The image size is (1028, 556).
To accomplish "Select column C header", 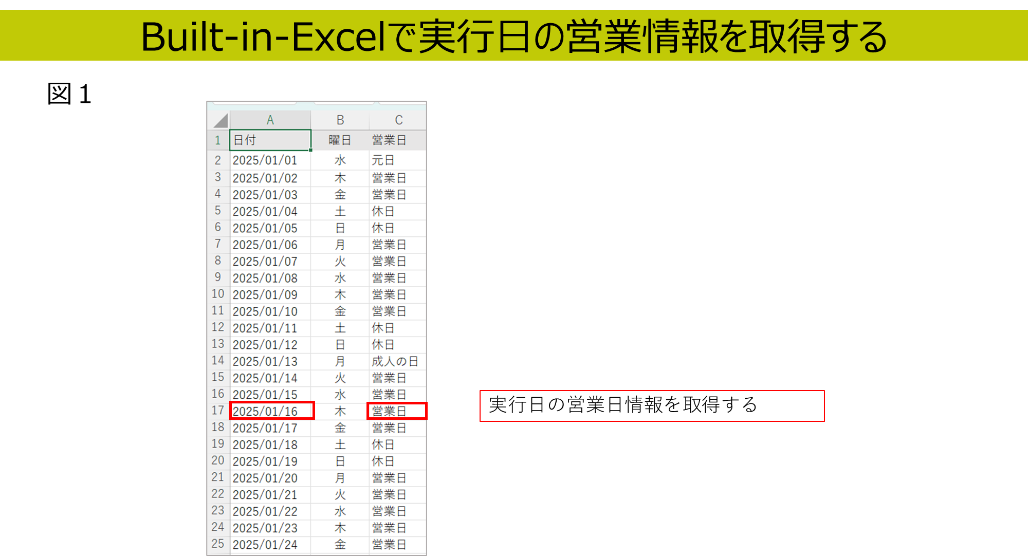I will (398, 120).
